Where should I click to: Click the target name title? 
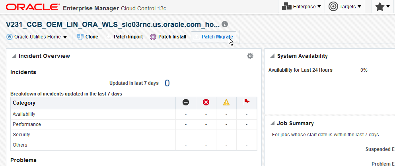pos(113,25)
